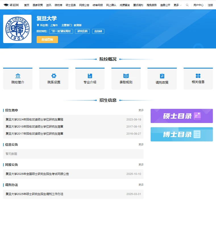This screenshot has height=227, width=216.
Task: Open 用户中心 link
Action: [198, 5]
